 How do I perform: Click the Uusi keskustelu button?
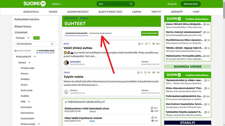click(150, 33)
